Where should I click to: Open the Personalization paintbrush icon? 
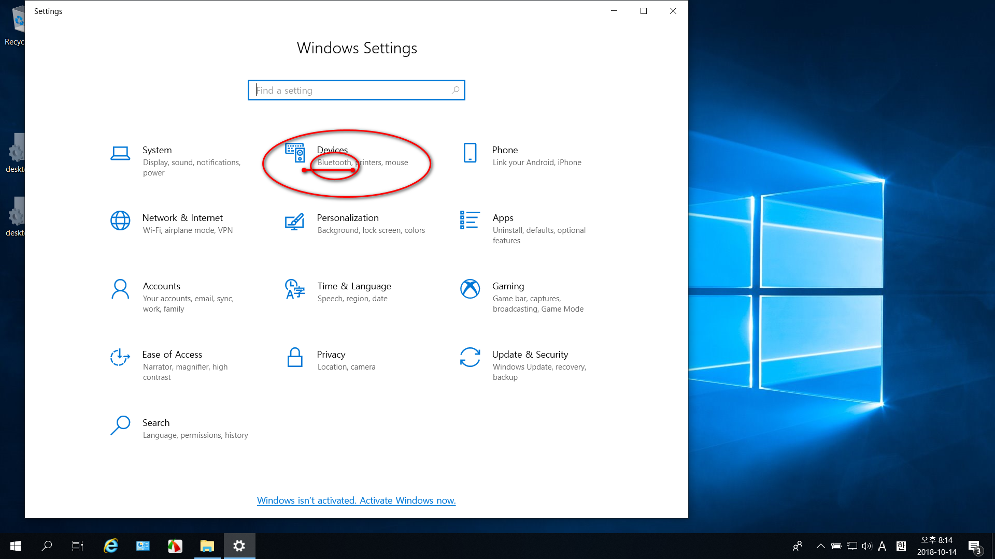coord(294,222)
